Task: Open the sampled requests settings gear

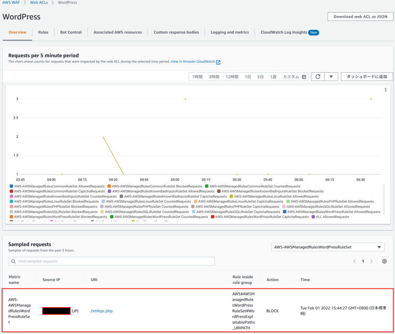Action: coord(384,261)
